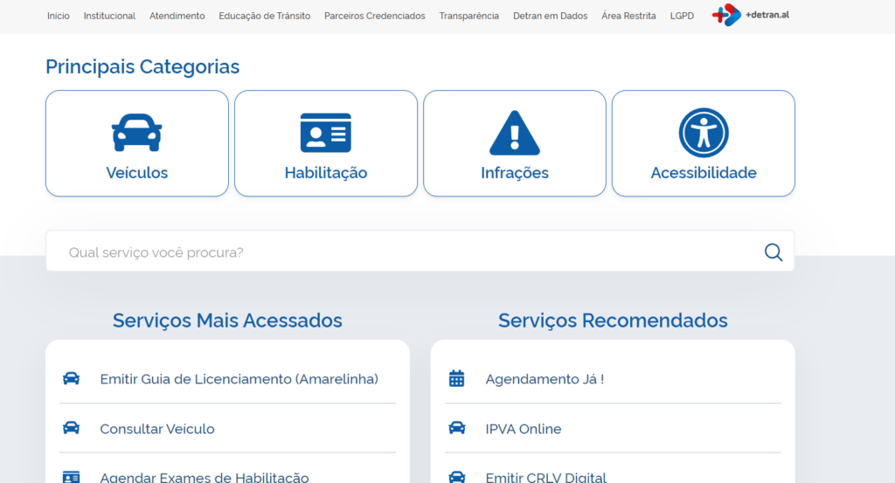
Task: Click car icon beside IPVA Online
Action: tap(456, 428)
